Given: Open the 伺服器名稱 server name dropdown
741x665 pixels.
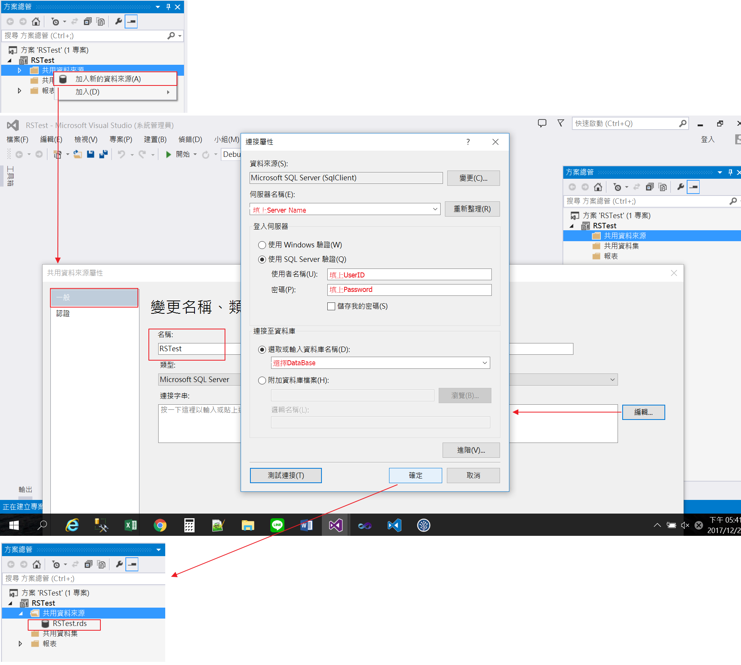Looking at the screenshot, I should [x=435, y=209].
